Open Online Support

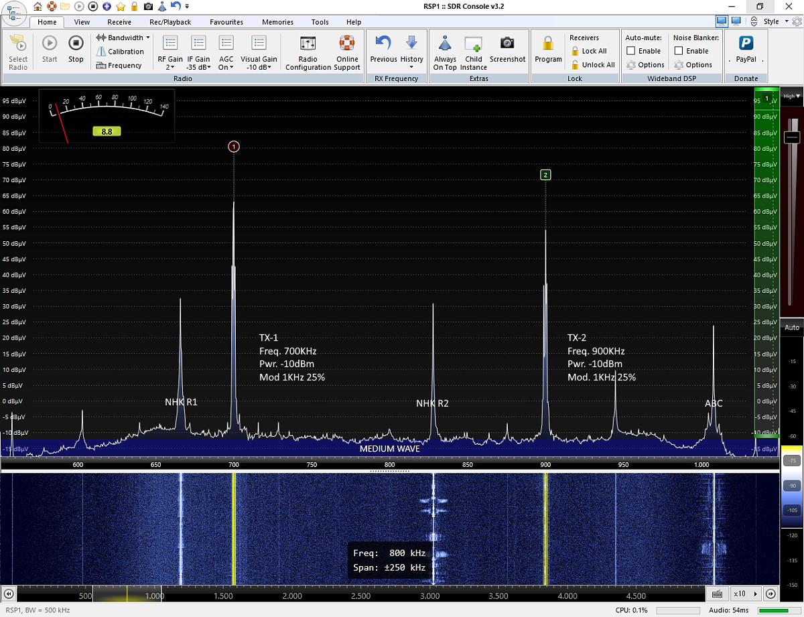346,52
